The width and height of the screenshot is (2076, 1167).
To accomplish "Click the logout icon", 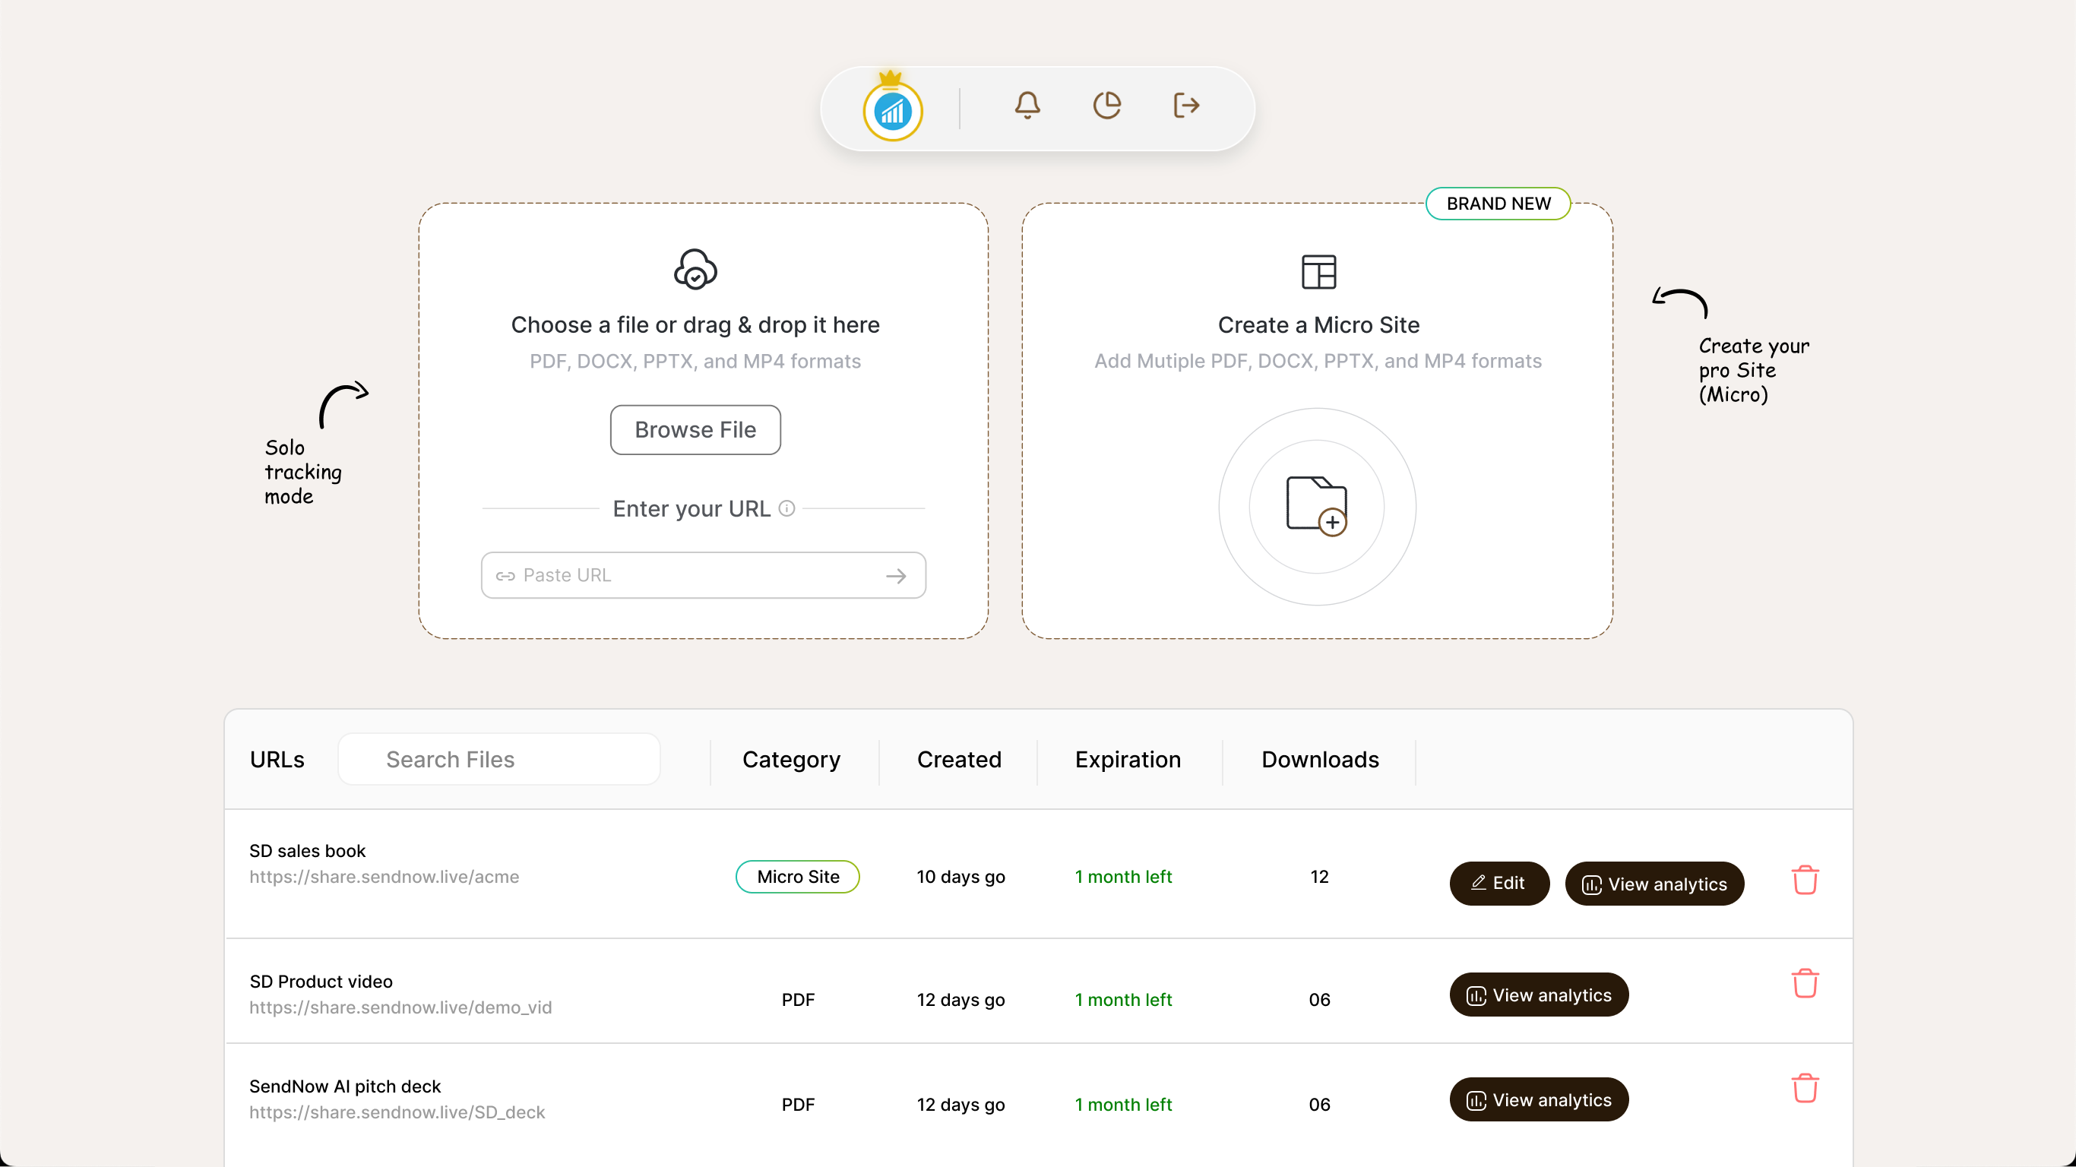I will point(1185,106).
